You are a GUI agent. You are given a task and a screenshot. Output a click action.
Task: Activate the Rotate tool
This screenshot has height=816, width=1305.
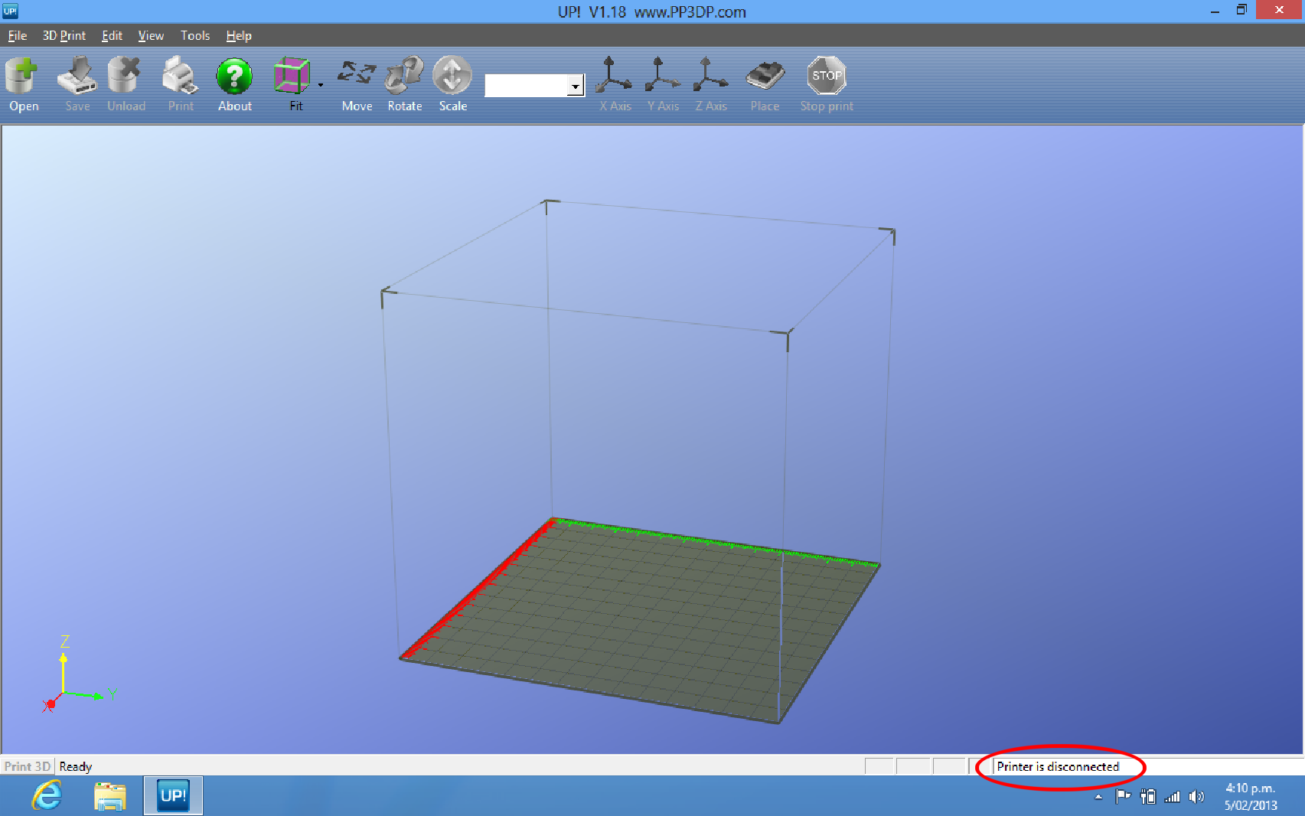click(404, 77)
